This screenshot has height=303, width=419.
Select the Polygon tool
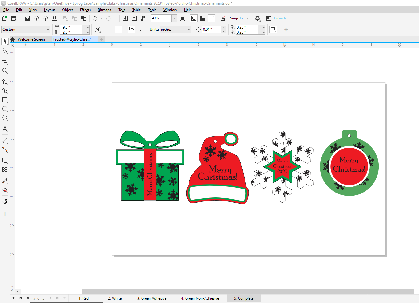(x=5, y=118)
